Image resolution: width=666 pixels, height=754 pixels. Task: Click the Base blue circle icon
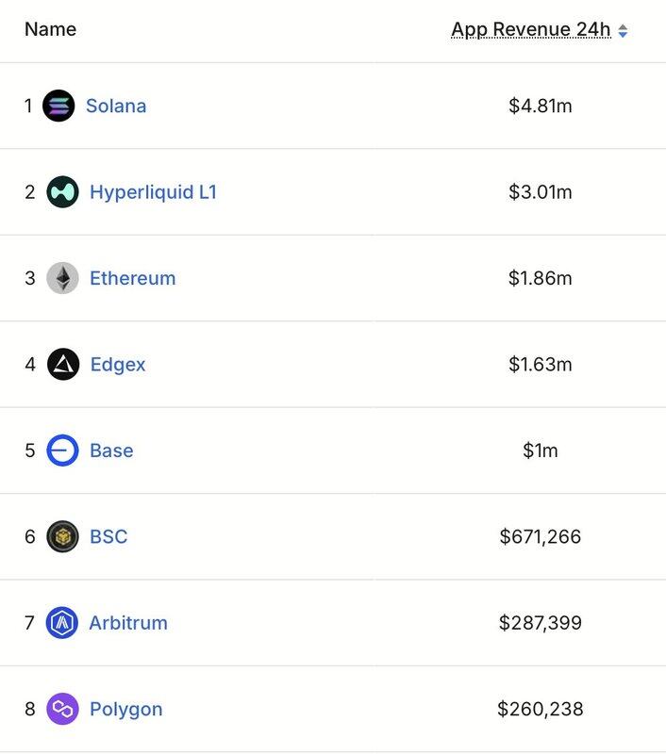click(x=62, y=451)
